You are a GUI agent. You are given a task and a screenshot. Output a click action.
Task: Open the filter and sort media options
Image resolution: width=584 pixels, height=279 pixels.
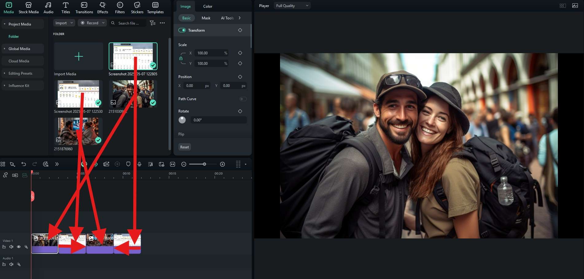[153, 23]
